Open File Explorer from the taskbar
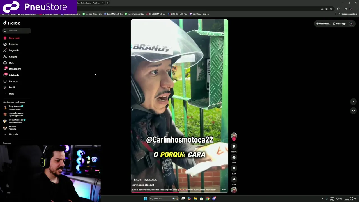 click(195, 199)
